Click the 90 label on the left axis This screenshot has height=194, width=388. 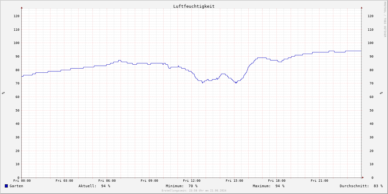click(x=17, y=56)
